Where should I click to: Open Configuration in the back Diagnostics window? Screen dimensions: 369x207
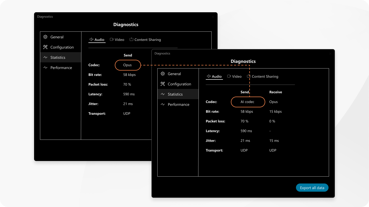[60, 47]
